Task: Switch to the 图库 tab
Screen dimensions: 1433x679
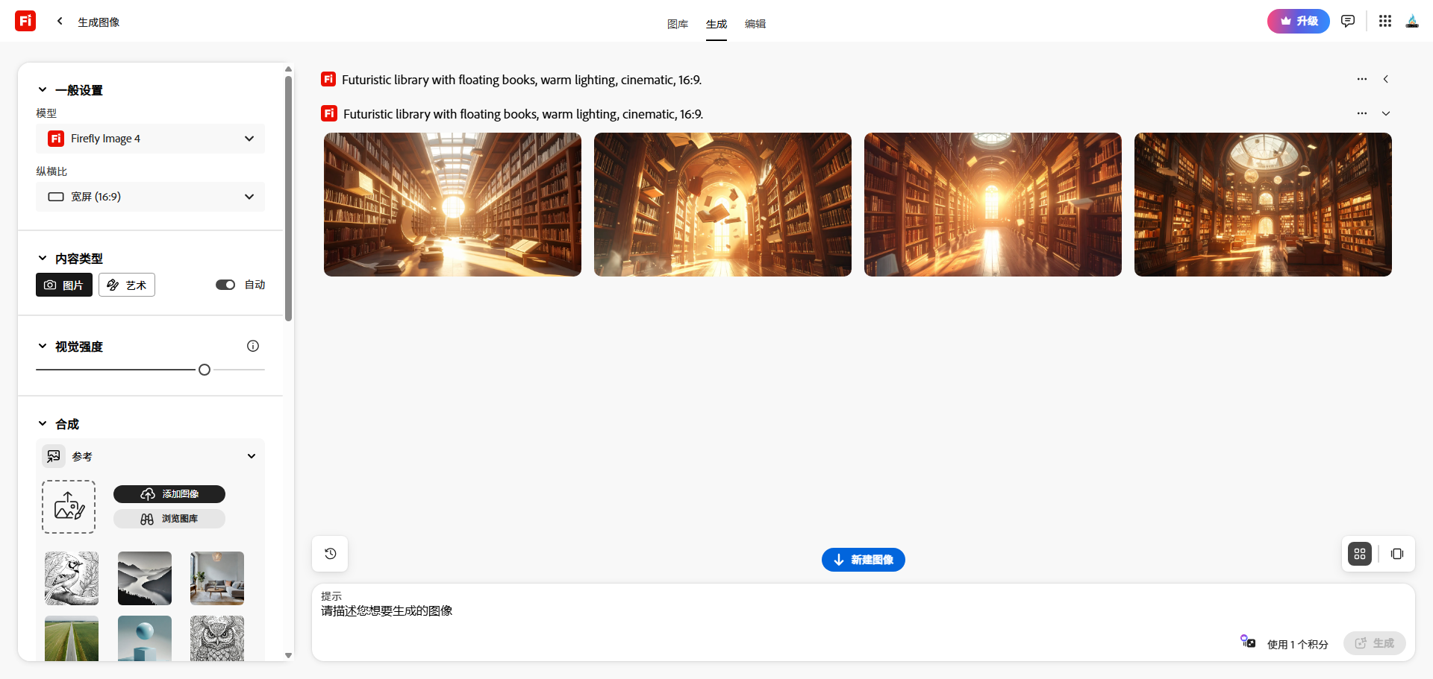Action: [x=677, y=24]
